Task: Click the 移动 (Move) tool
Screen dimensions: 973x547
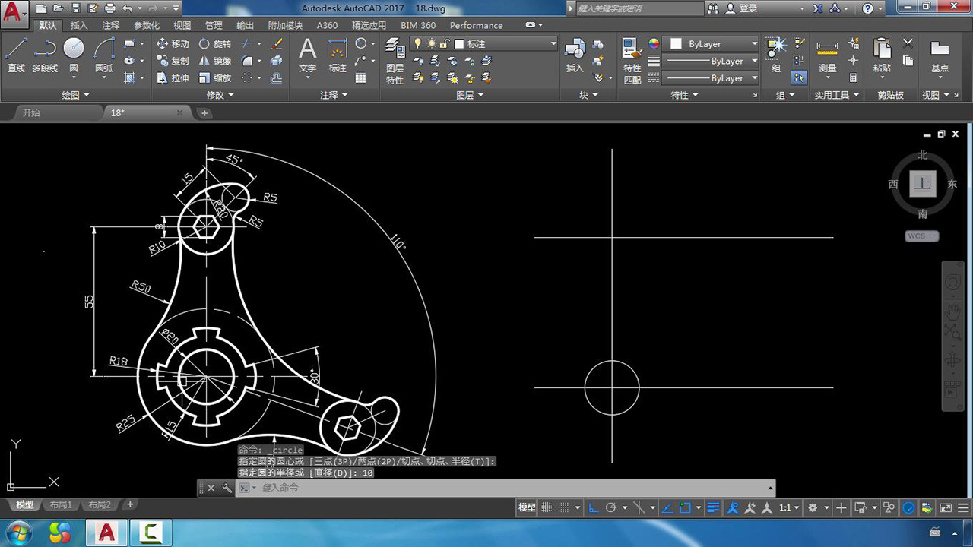Action: click(x=173, y=44)
